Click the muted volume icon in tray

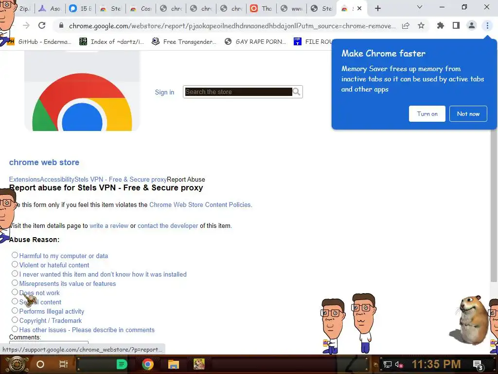399,364
